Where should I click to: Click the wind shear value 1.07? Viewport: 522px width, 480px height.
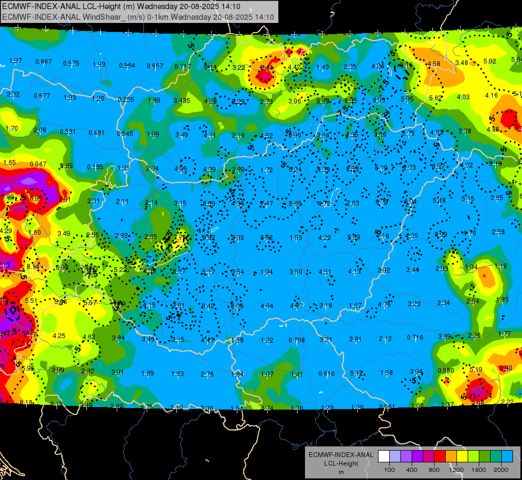pos(267,374)
